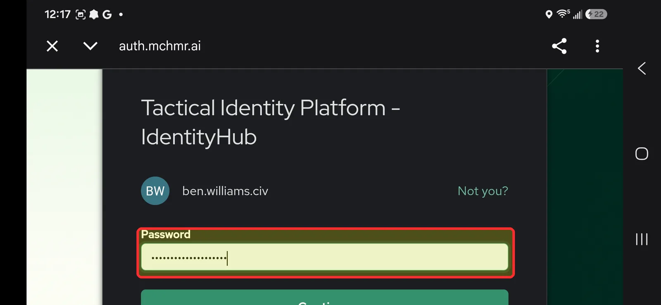Tap the battery indicator in status bar
The height and width of the screenshot is (305, 661).
pos(596,14)
